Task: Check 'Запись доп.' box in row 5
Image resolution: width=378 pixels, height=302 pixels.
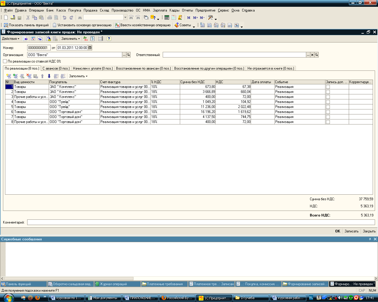Action: [x=328, y=107]
